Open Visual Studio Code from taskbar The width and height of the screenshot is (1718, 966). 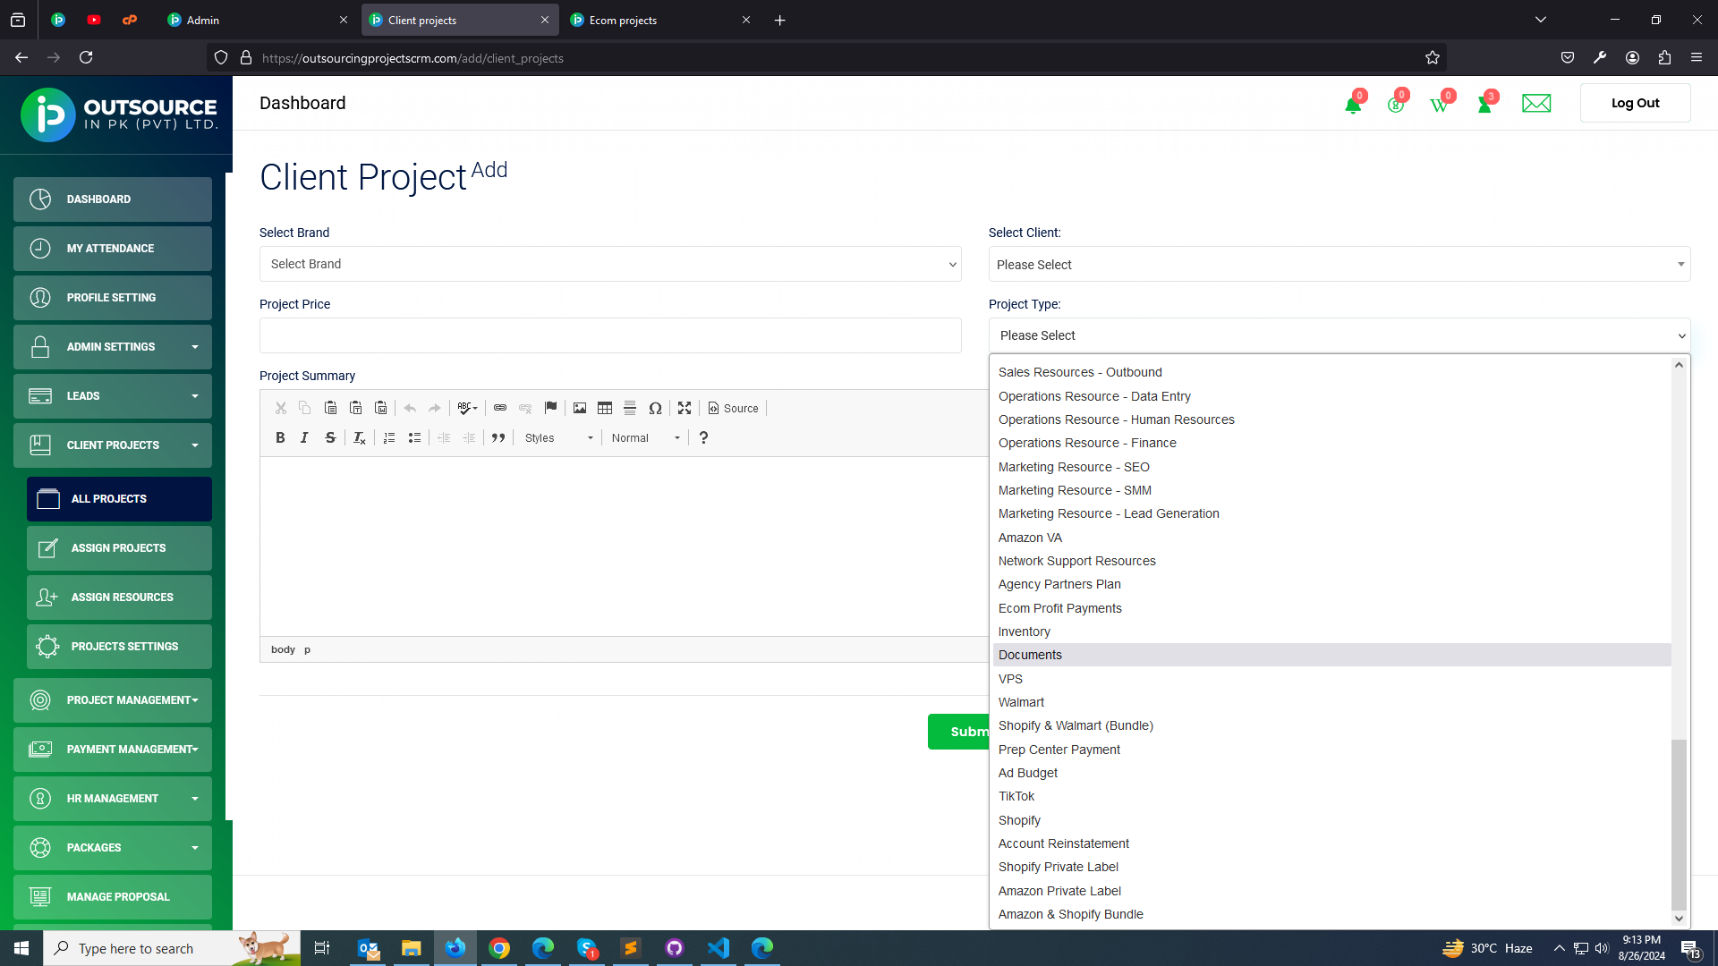pyautogui.click(x=719, y=948)
